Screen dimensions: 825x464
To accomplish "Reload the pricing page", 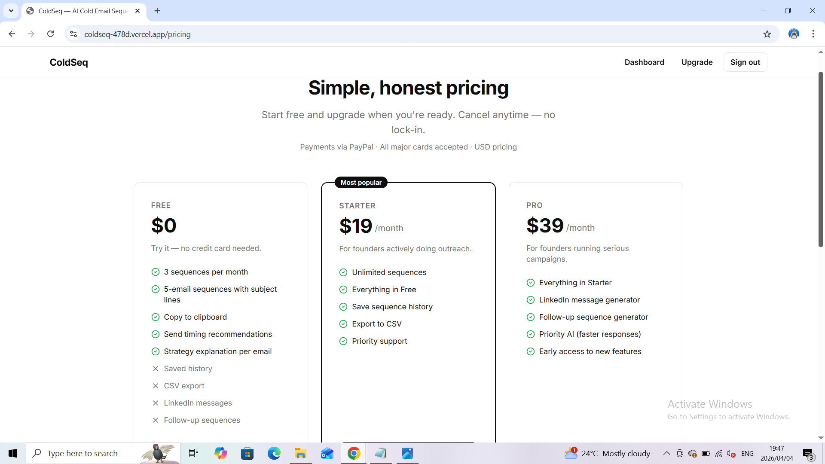I will [50, 34].
